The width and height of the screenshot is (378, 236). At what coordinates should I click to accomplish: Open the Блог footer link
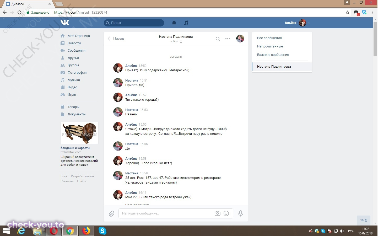(x=64, y=176)
